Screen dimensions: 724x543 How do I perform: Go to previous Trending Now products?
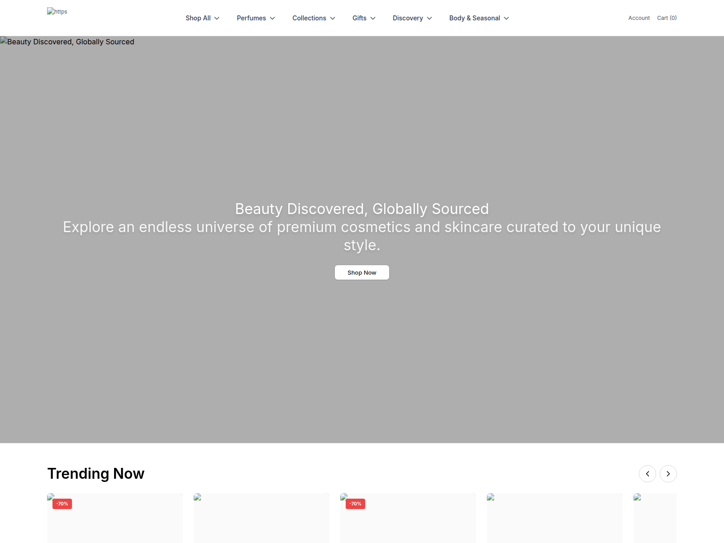pyautogui.click(x=648, y=474)
